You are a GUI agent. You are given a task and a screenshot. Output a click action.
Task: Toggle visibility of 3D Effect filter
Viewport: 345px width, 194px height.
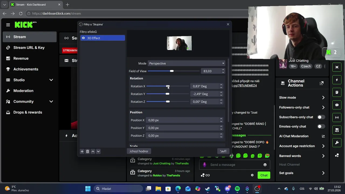pyautogui.click(x=83, y=38)
